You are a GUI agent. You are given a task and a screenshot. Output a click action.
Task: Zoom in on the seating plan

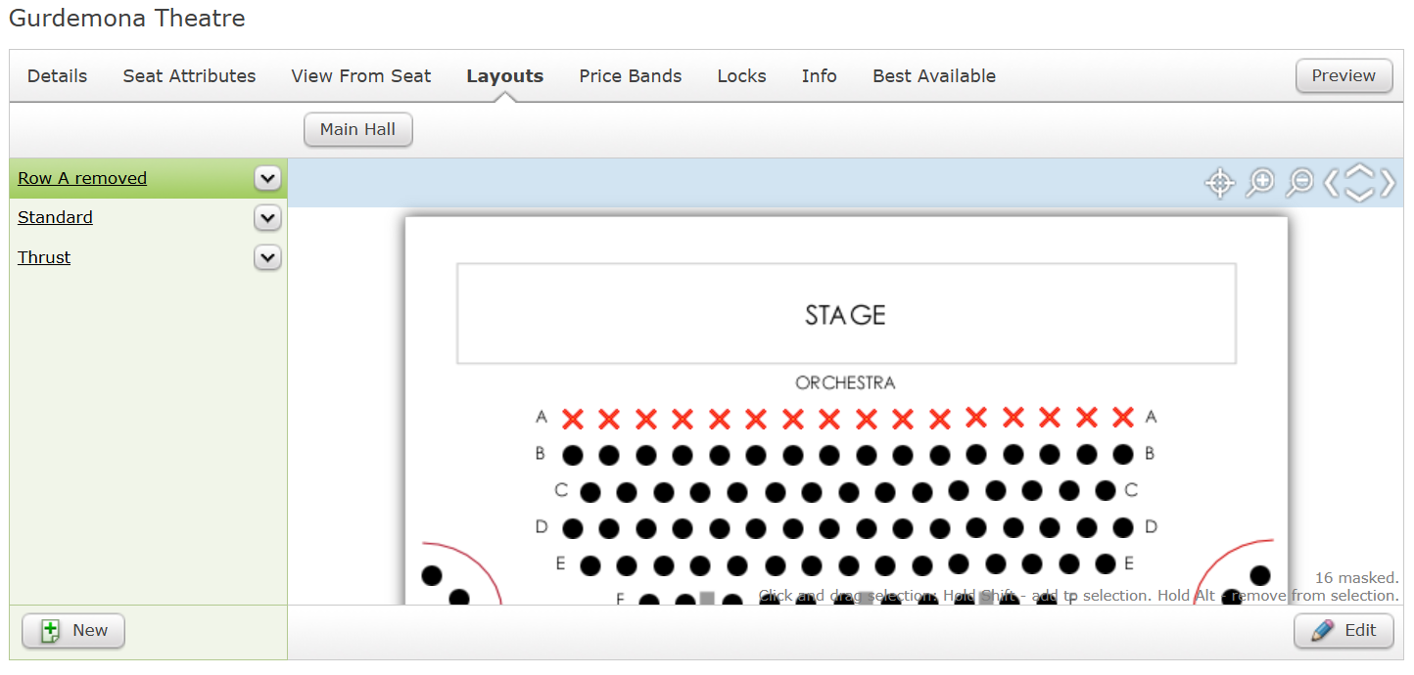tap(1259, 183)
